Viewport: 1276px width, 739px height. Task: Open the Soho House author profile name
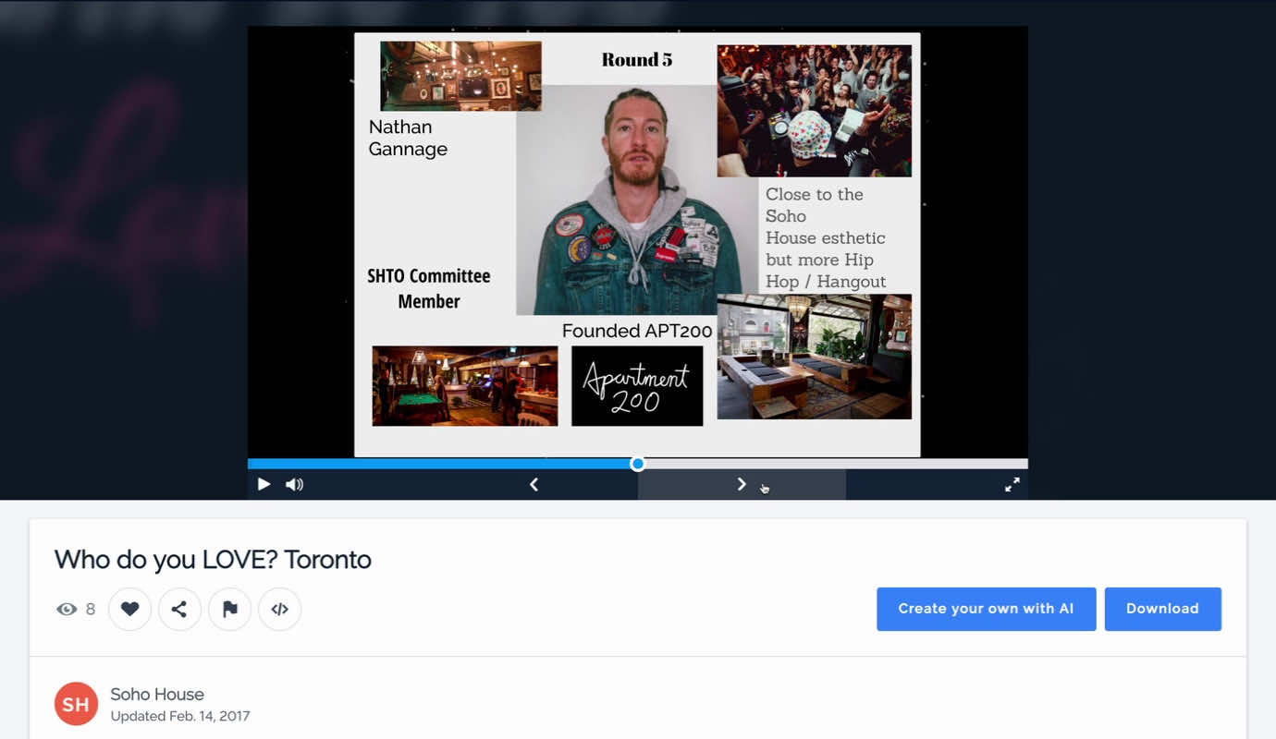(x=157, y=694)
